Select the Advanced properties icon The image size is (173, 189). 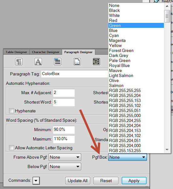pyautogui.click(x=96, y=62)
